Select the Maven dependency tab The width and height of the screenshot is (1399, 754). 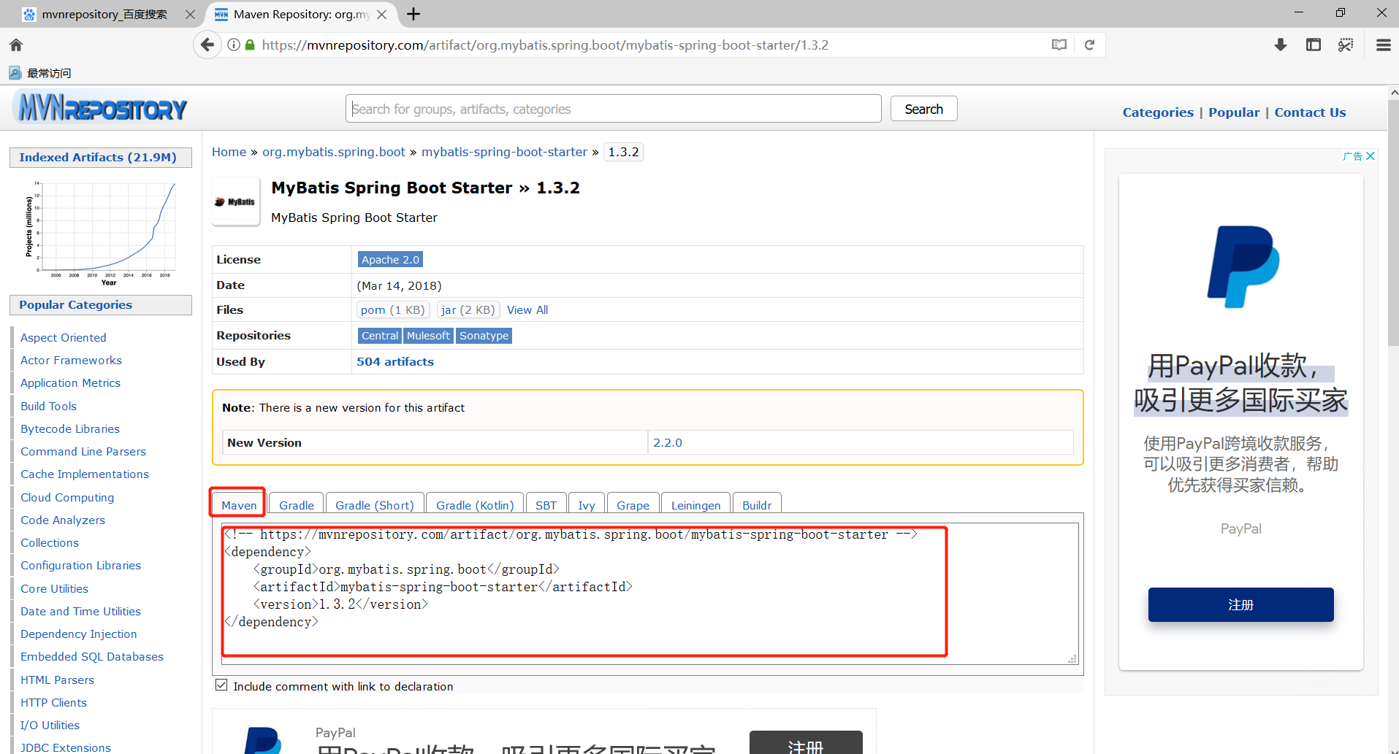[239, 505]
